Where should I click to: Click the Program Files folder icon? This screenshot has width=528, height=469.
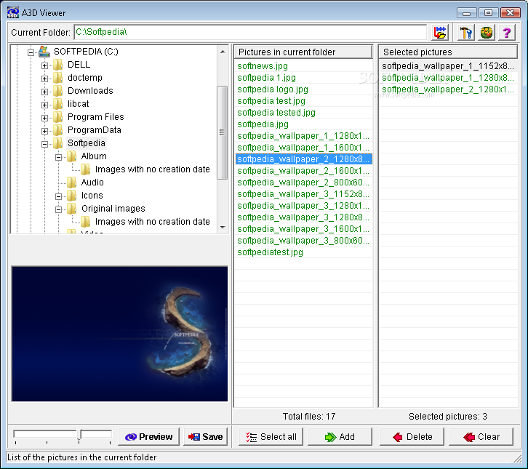point(58,117)
